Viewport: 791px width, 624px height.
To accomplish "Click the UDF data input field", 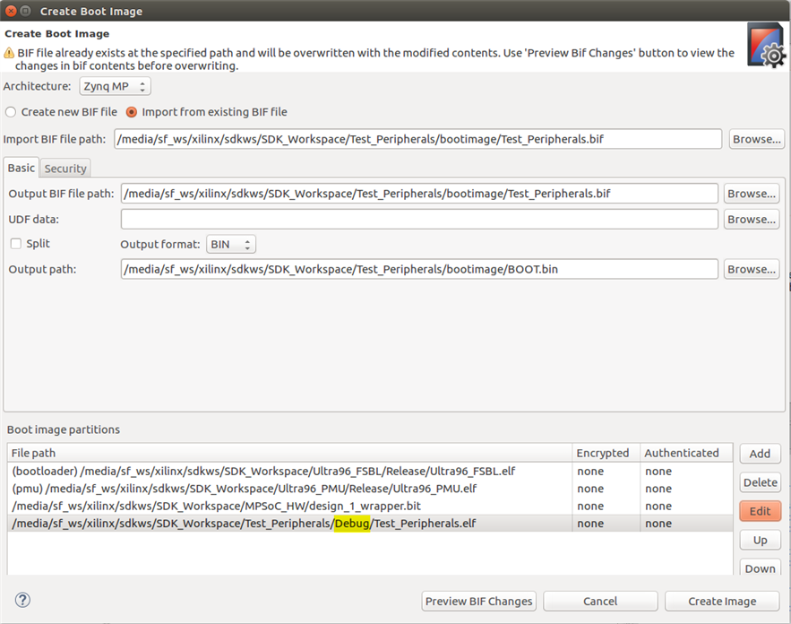I will pyautogui.click(x=419, y=219).
